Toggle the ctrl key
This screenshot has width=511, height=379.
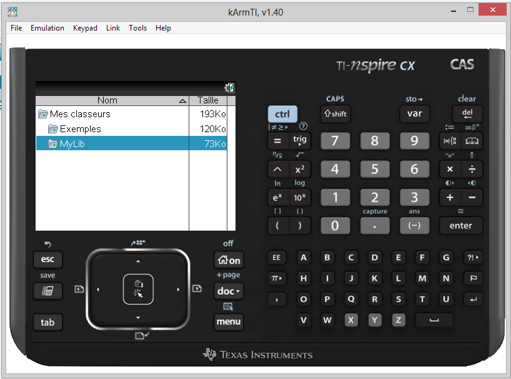coord(282,114)
